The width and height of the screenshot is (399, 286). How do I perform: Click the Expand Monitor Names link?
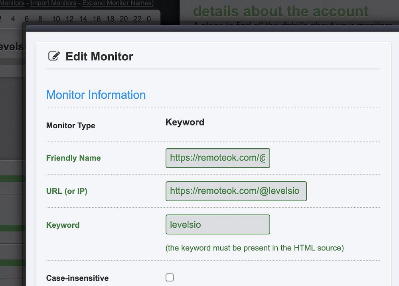[118, 3]
